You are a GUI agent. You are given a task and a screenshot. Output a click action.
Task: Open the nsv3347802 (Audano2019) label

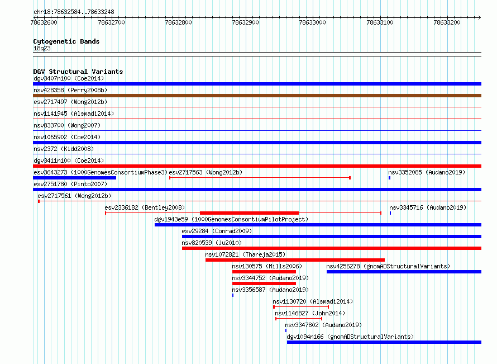point(323,325)
